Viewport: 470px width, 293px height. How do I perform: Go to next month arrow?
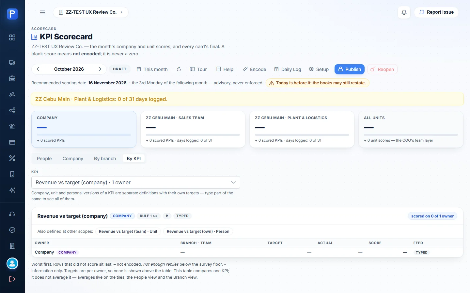100,69
